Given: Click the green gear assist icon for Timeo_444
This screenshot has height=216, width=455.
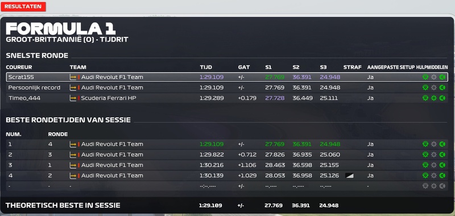Looking at the screenshot, I should click(x=434, y=98).
